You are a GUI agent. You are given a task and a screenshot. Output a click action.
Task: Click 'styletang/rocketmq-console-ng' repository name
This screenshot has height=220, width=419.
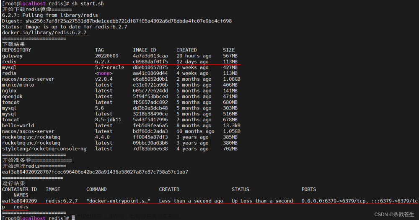pos(44,149)
